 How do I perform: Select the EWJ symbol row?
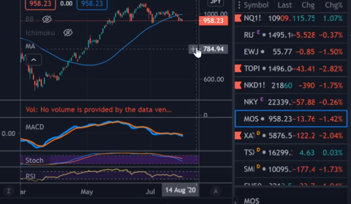click(x=291, y=52)
